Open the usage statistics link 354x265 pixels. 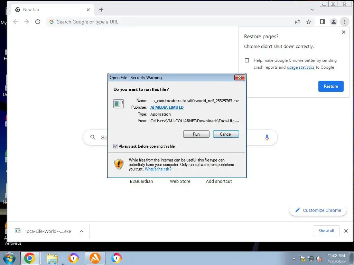click(x=300, y=67)
